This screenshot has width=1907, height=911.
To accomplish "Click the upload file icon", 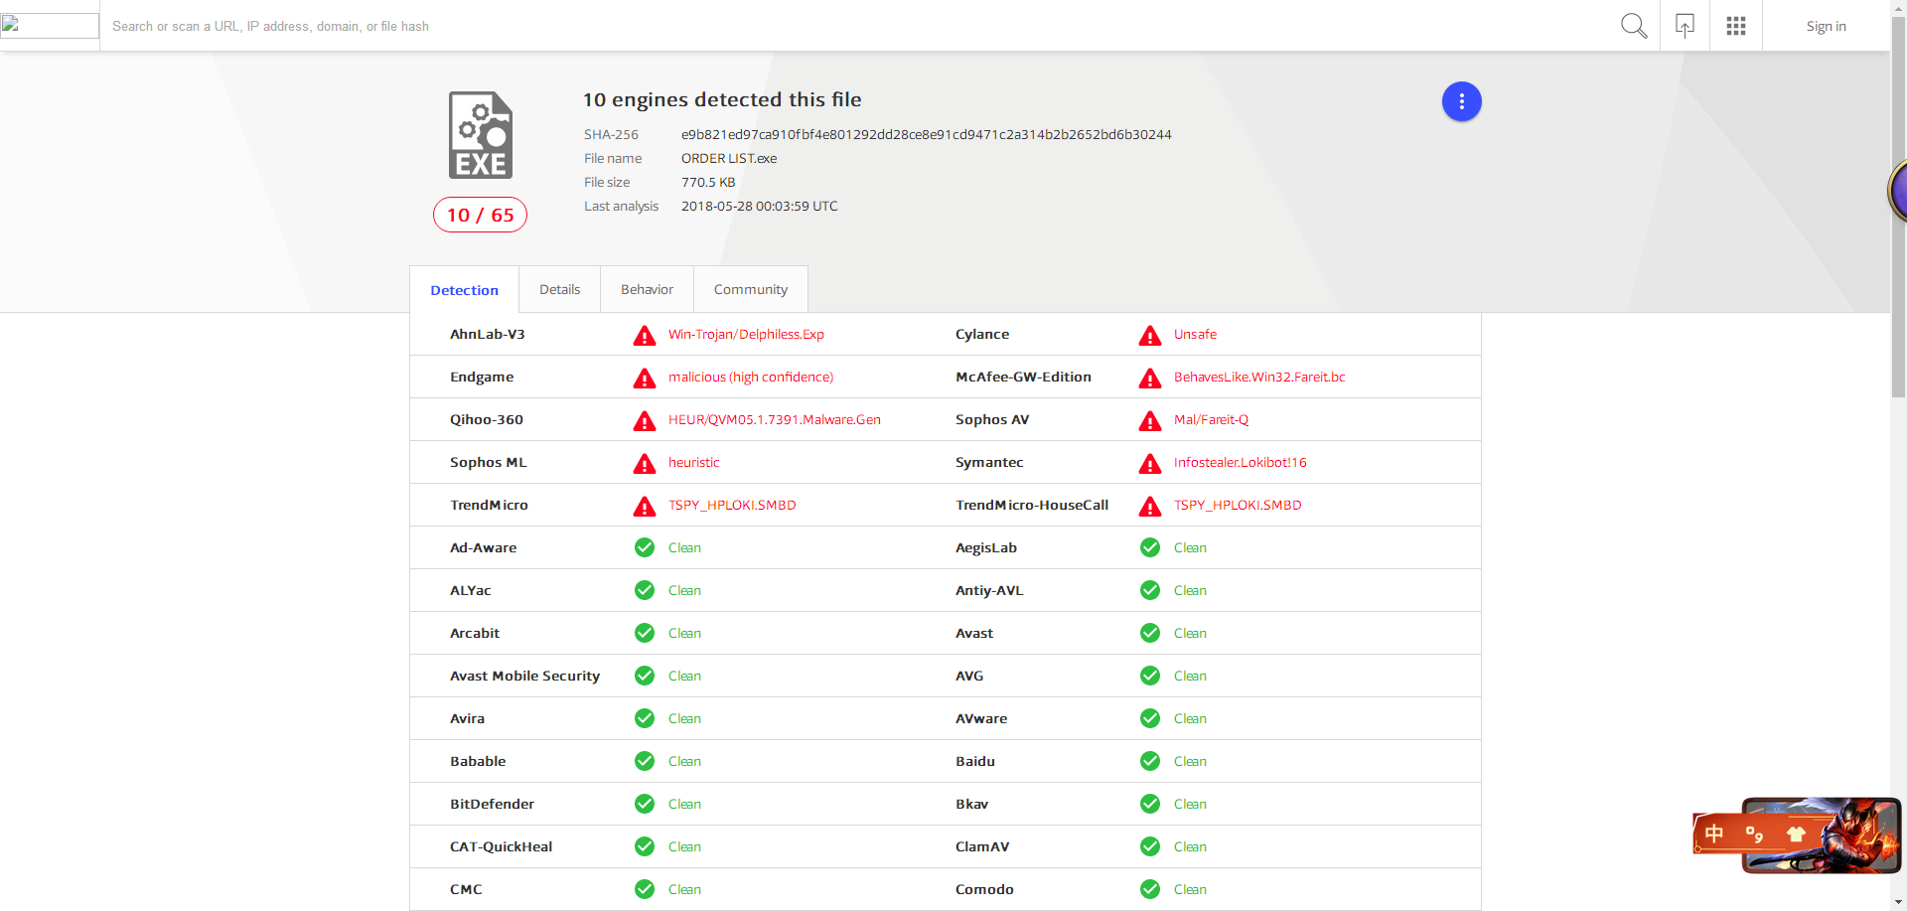I will (1685, 26).
